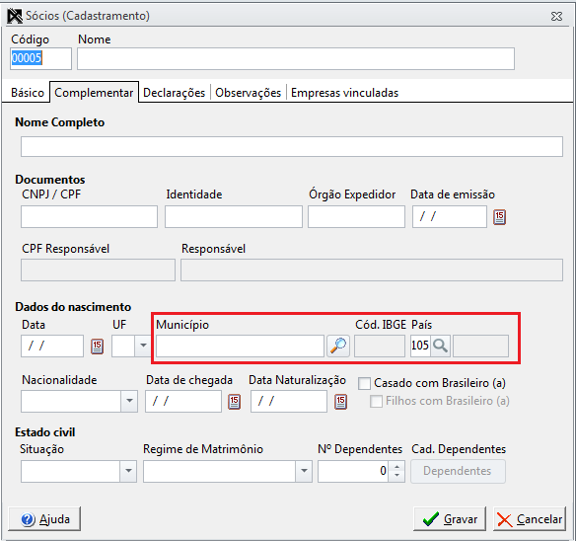Expand the Situação dropdown
The height and width of the screenshot is (541, 576).
coord(128,471)
